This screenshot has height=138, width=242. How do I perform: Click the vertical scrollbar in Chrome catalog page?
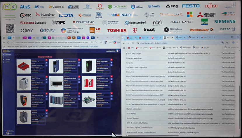pyautogui.click(x=240, y=107)
